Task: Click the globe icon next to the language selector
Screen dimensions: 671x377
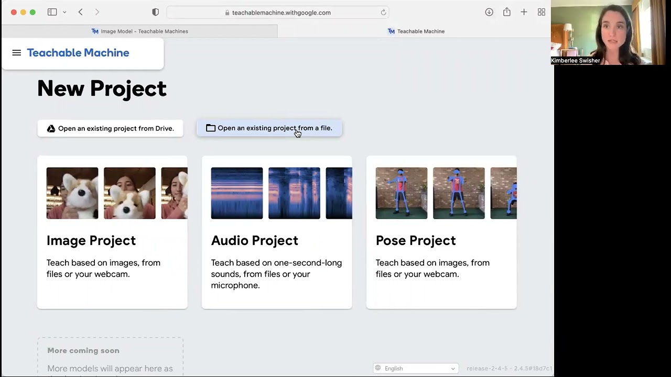Action: 378,368
